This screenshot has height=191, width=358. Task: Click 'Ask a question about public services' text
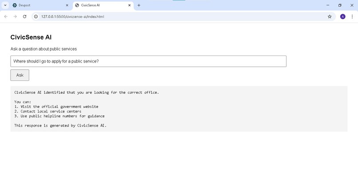44,49
